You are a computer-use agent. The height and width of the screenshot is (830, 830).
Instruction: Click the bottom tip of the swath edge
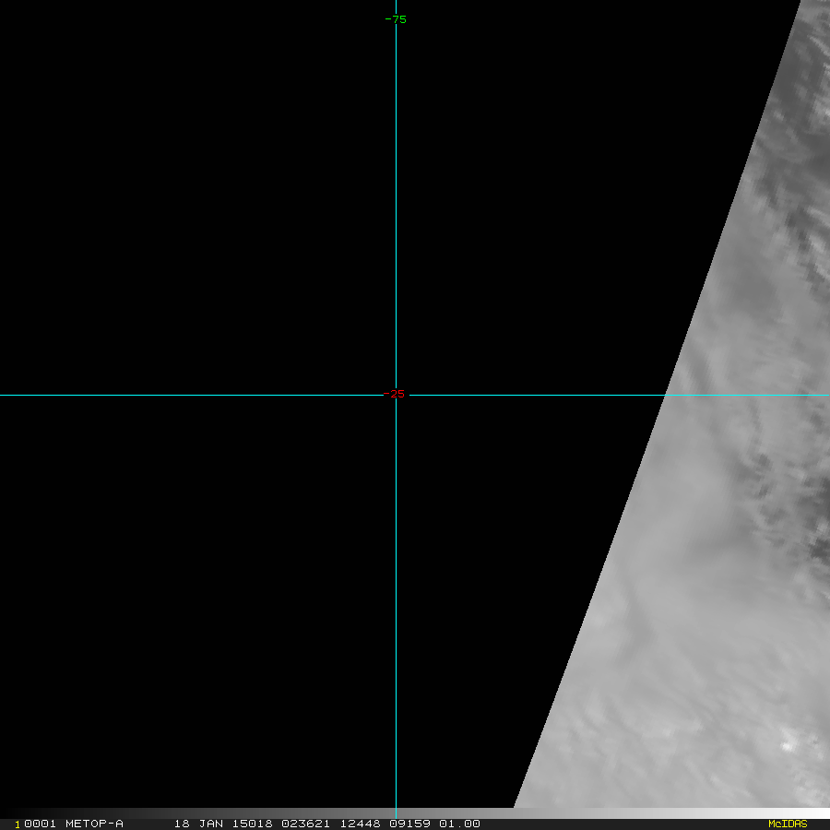tap(515, 806)
